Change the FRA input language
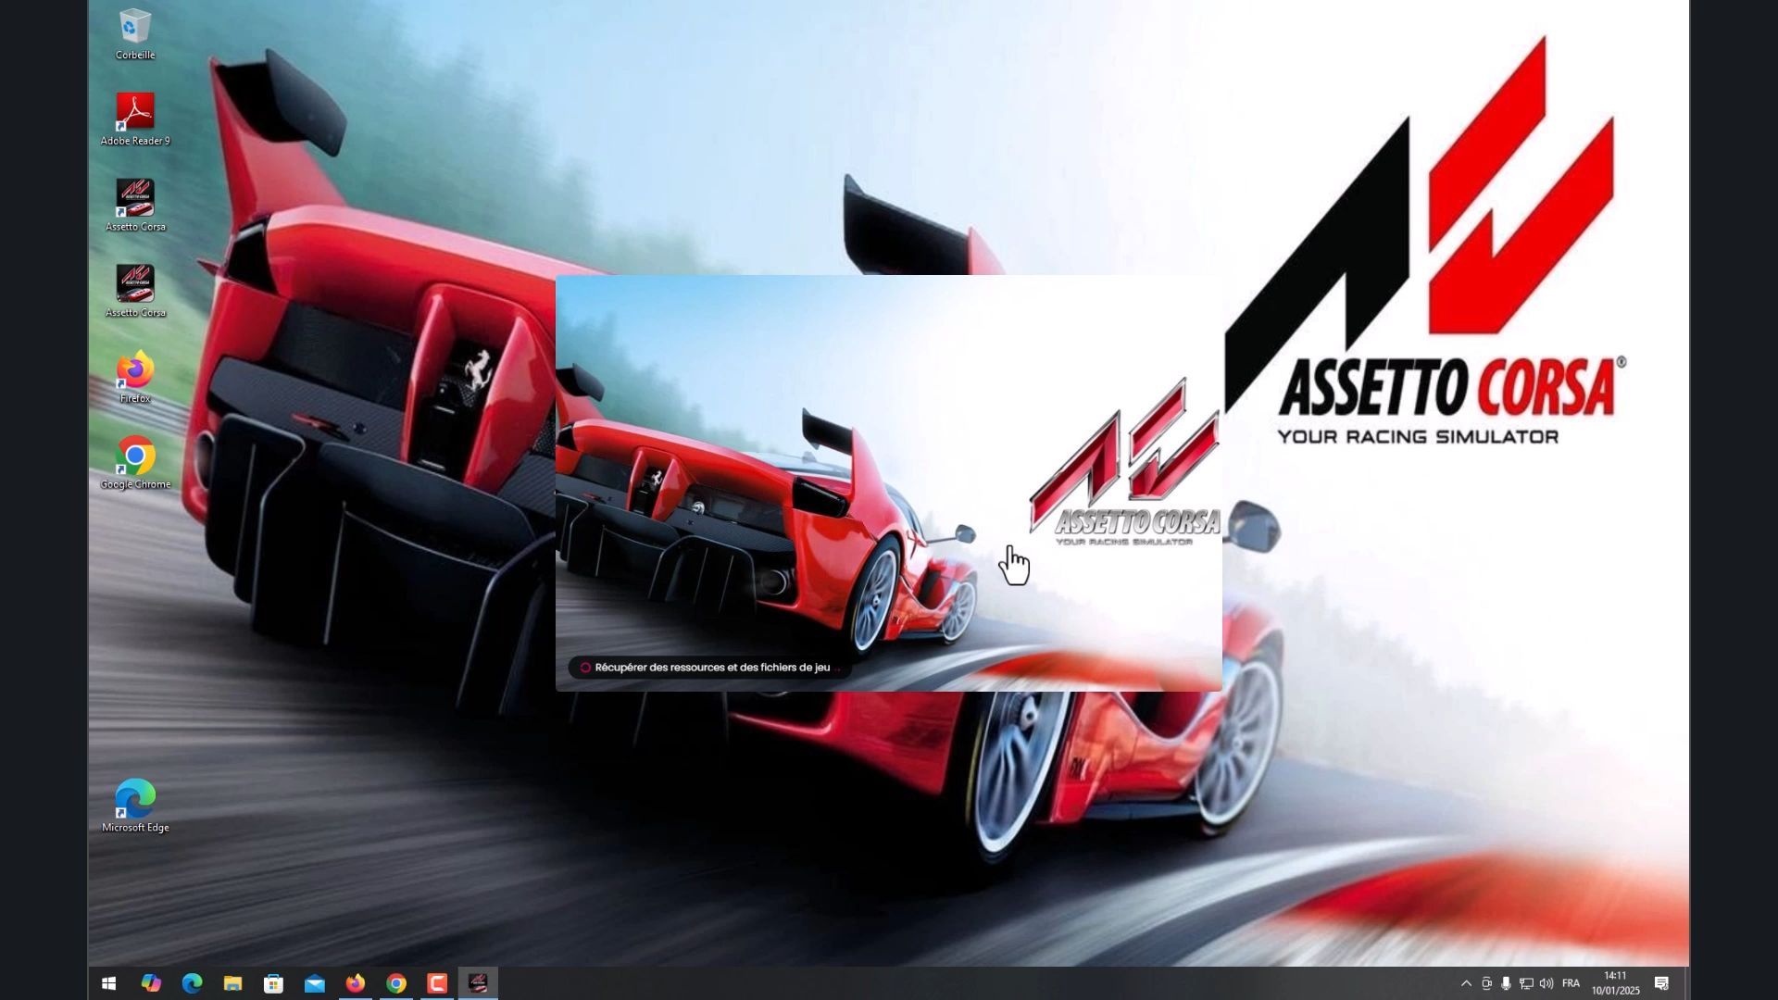This screenshot has height=1000, width=1778. point(1571,983)
